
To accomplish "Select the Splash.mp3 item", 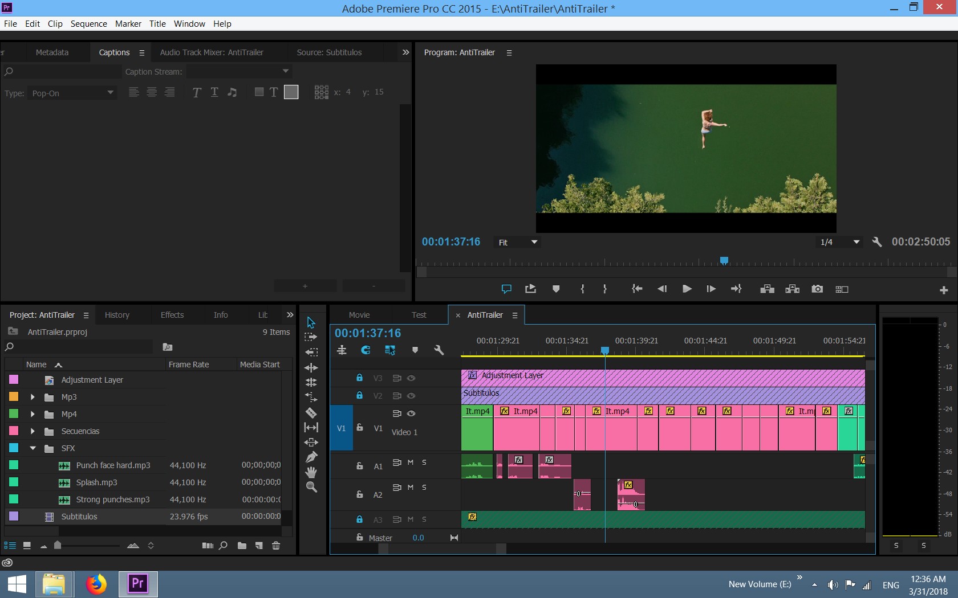I will (x=97, y=482).
